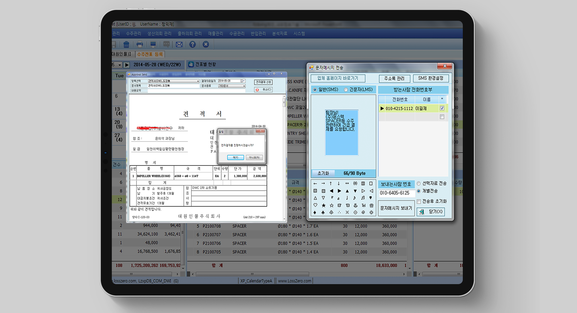Click the 문자메시지 보내기 send button

pyautogui.click(x=396, y=208)
